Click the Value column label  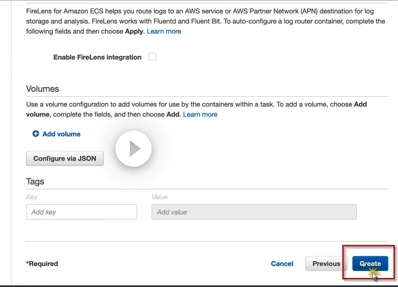click(159, 197)
